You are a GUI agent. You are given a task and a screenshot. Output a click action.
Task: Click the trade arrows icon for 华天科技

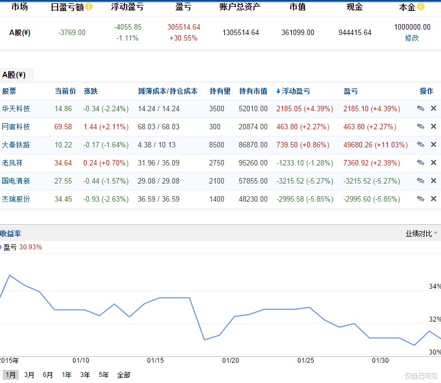(x=421, y=108)
